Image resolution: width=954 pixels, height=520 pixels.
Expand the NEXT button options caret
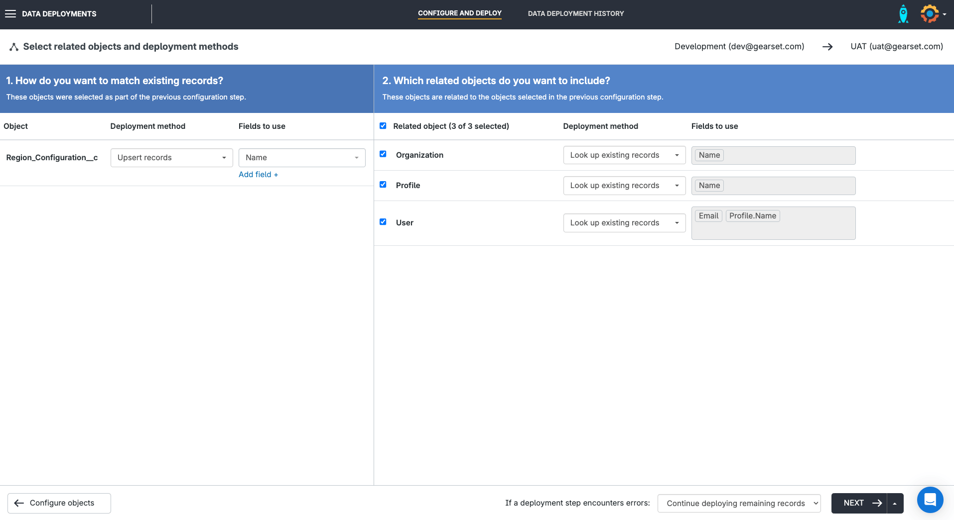coord(895,504)
